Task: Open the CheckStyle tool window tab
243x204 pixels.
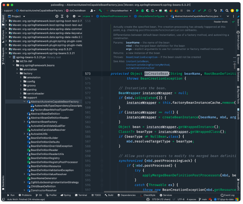Action: pyautogui.click(x=148, y=195)
